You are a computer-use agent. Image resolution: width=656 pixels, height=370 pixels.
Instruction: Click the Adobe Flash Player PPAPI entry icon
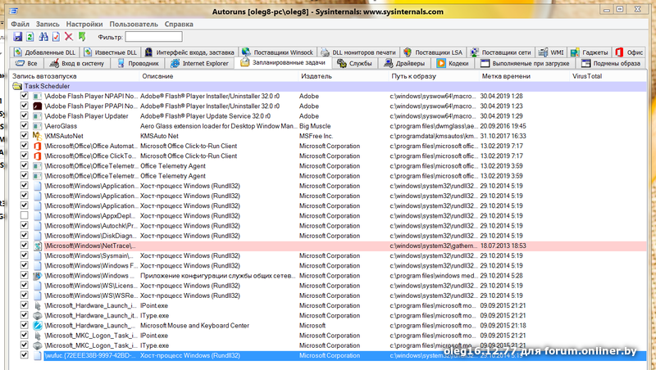(37, 106)
